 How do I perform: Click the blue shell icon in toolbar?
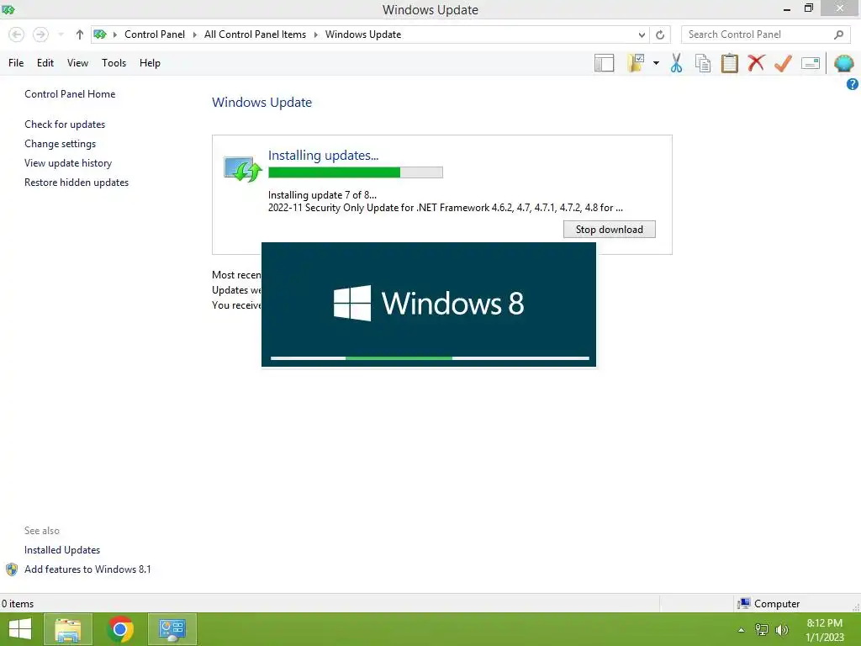(x=844, y=63)
